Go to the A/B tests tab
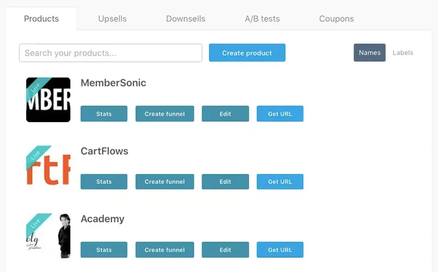 tap(262, 19)
